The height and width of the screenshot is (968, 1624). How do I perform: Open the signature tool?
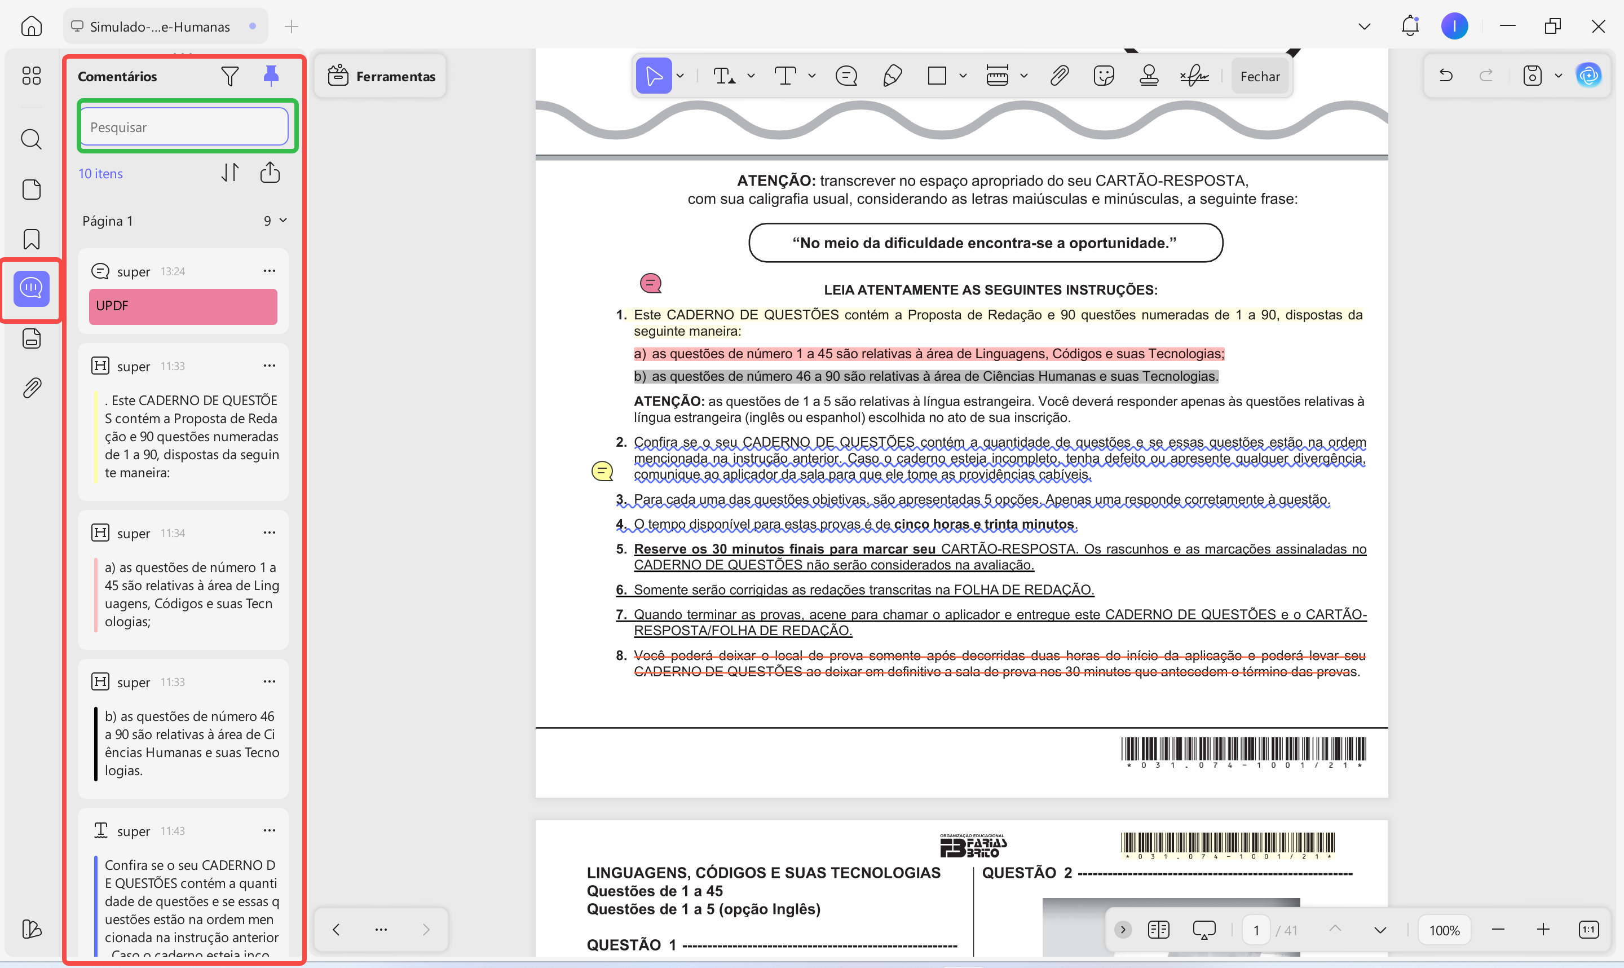pos(1194,76)
